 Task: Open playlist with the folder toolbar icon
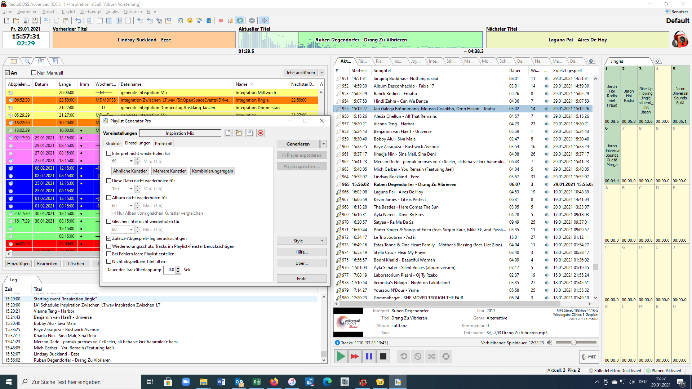(x=16, y=21)
